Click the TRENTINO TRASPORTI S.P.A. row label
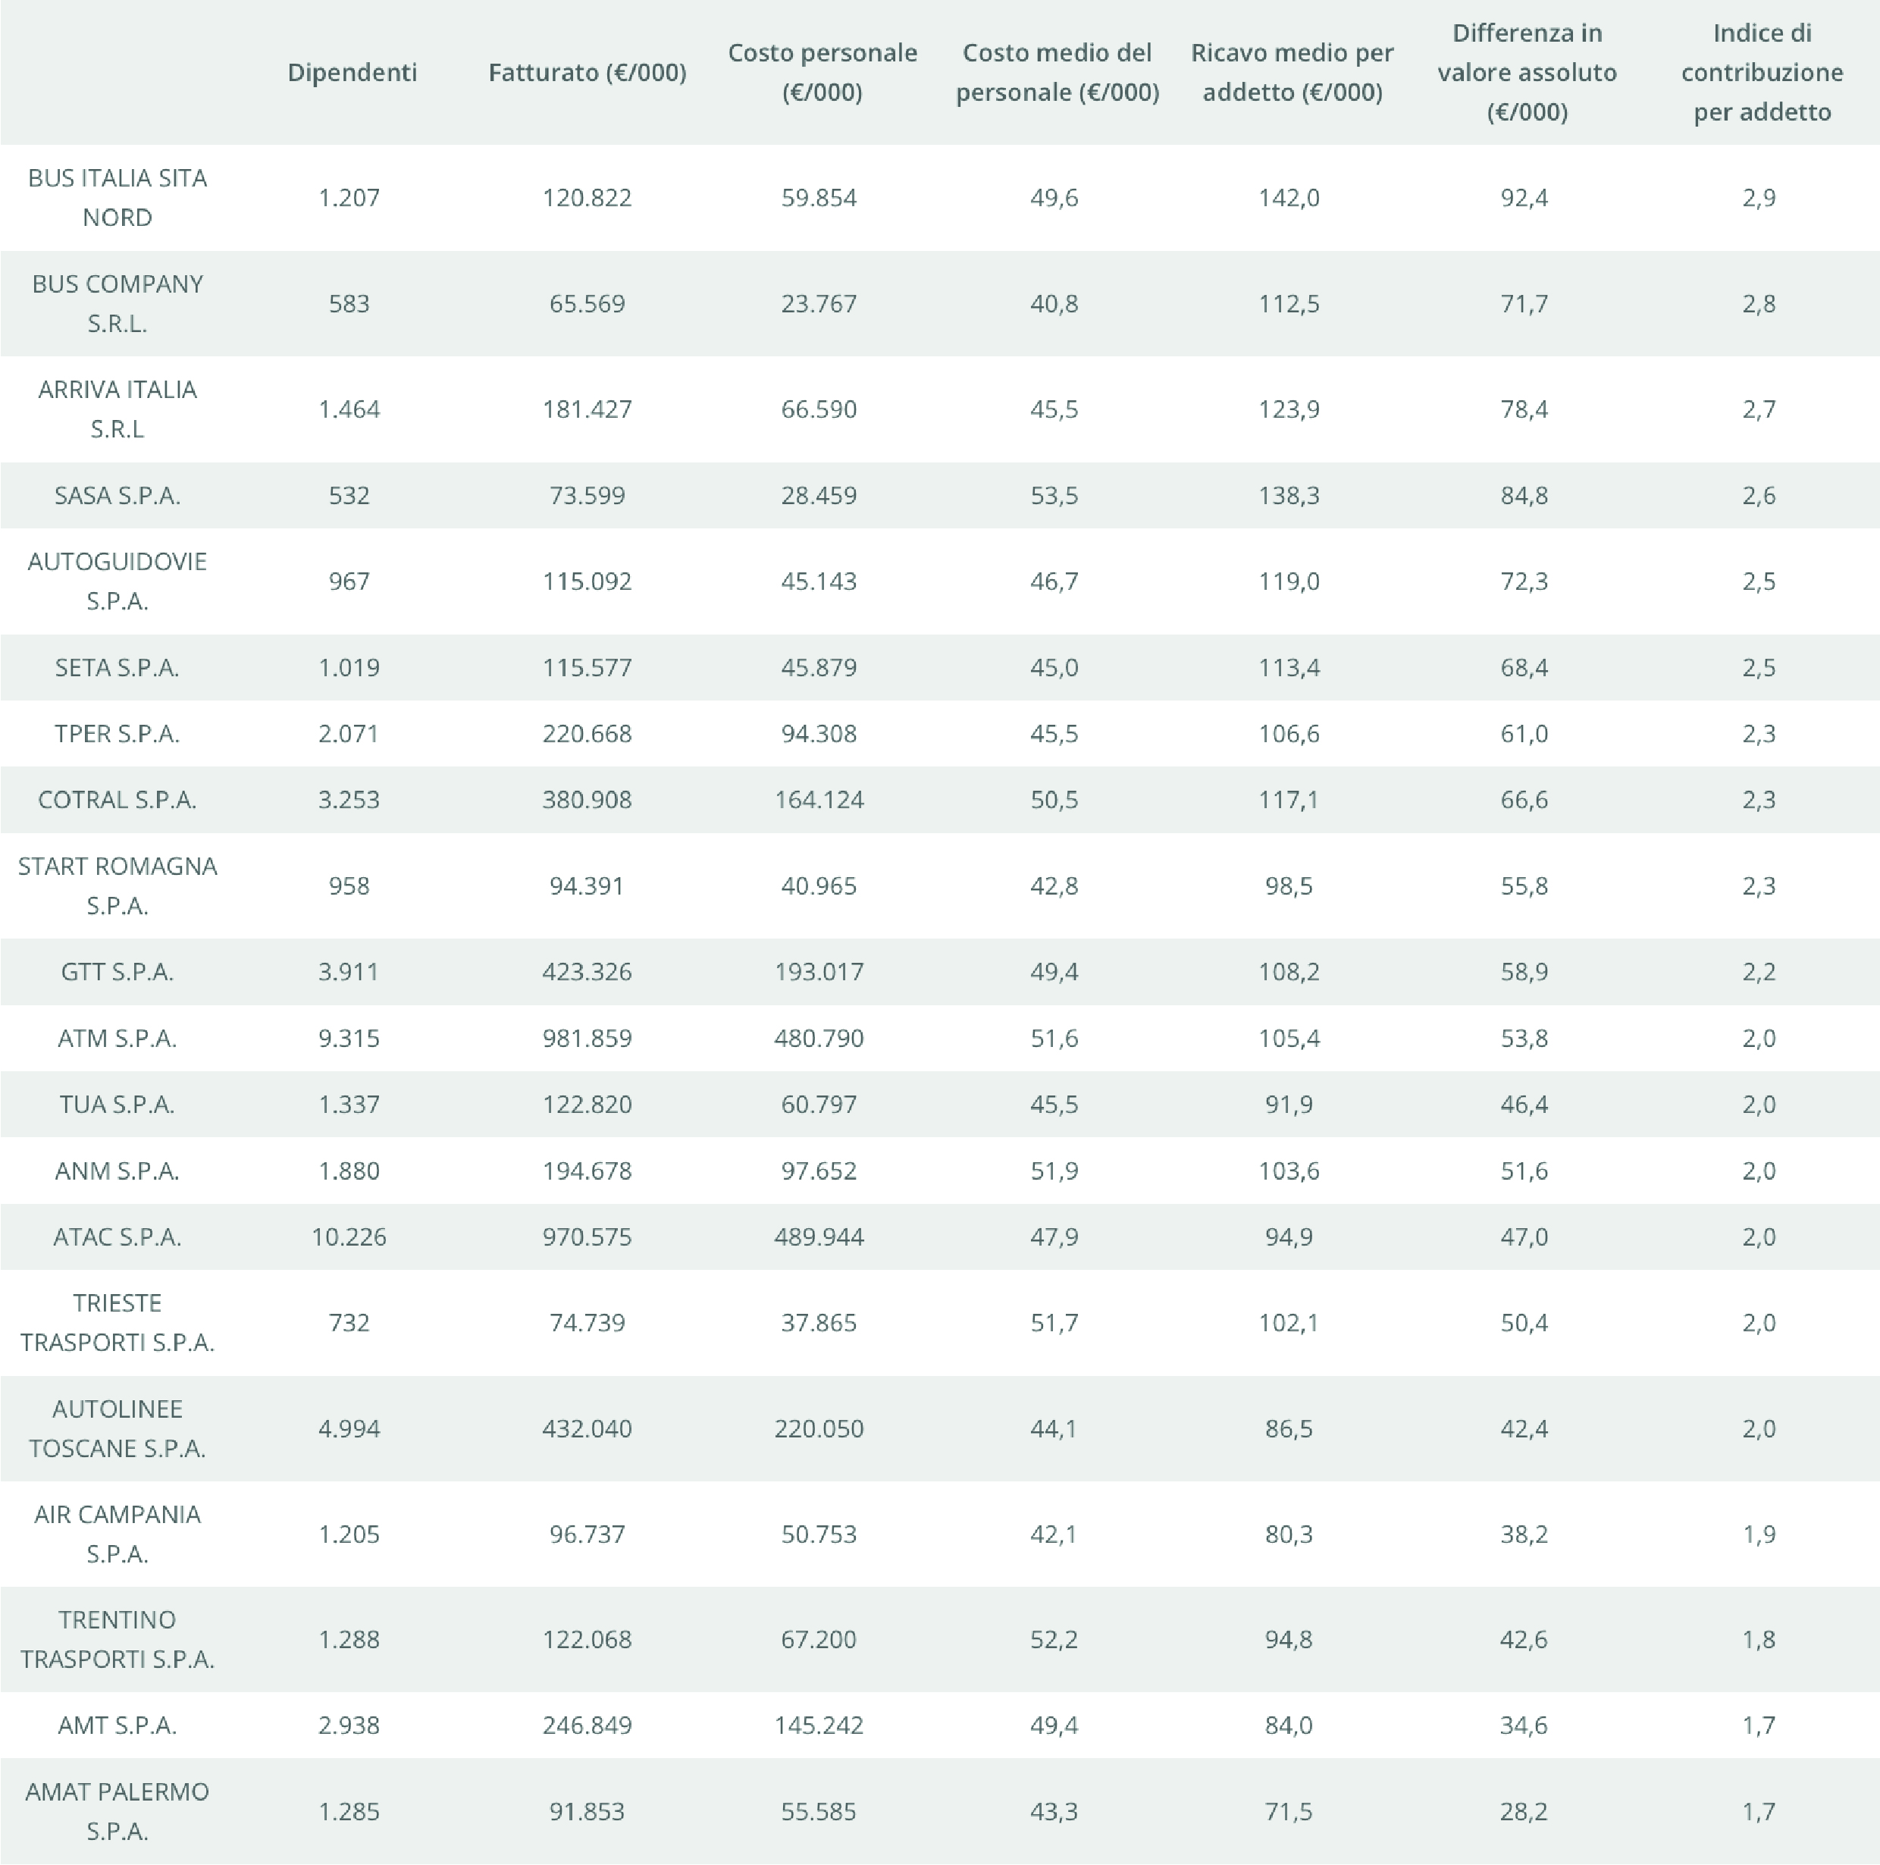This screenshot has width=1880, height=1865. coord(117,1639)
